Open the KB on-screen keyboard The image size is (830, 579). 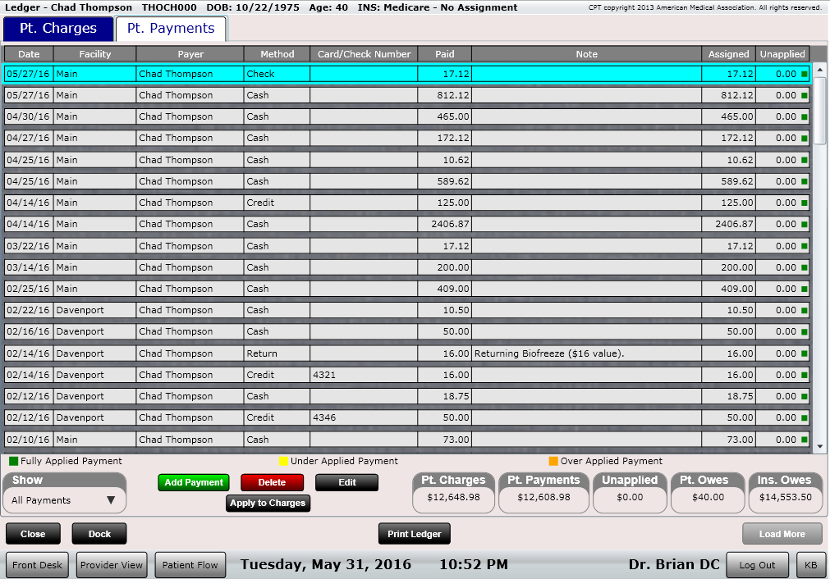coord(811,564)
